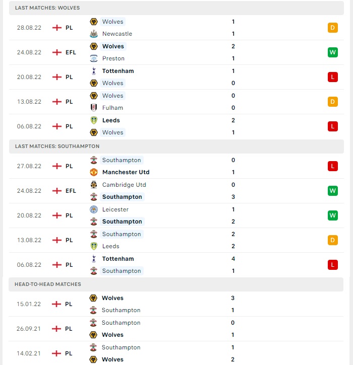Screen dimensions: 353x365
Task: Select Last Matches: Wolves section header
Action: point(177,8)
